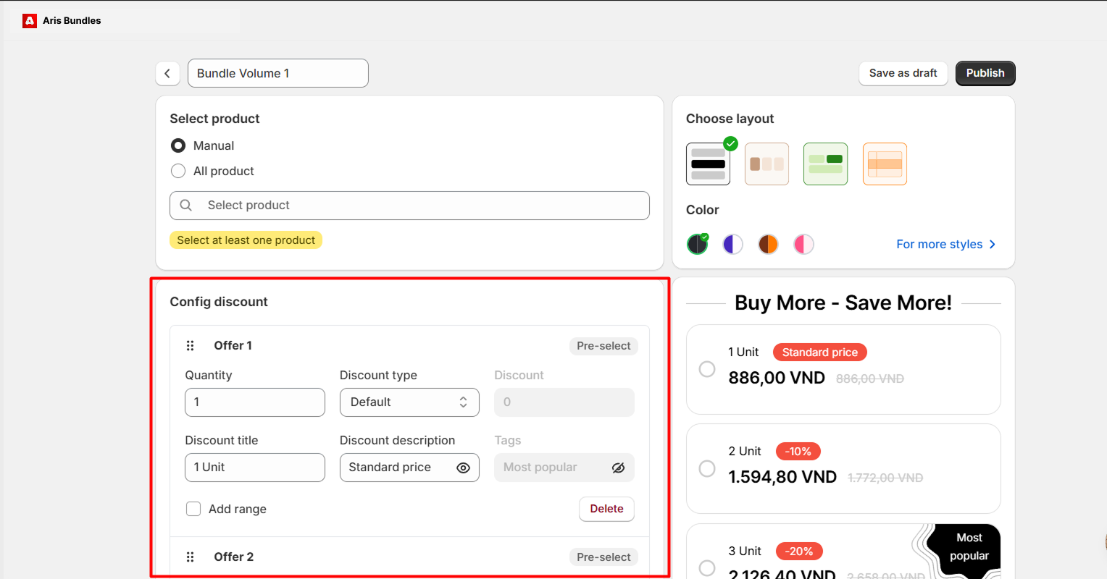Select the 2 Unit radio in preview
This screenshot has width=1107, height=579.
tap(707, 469)
